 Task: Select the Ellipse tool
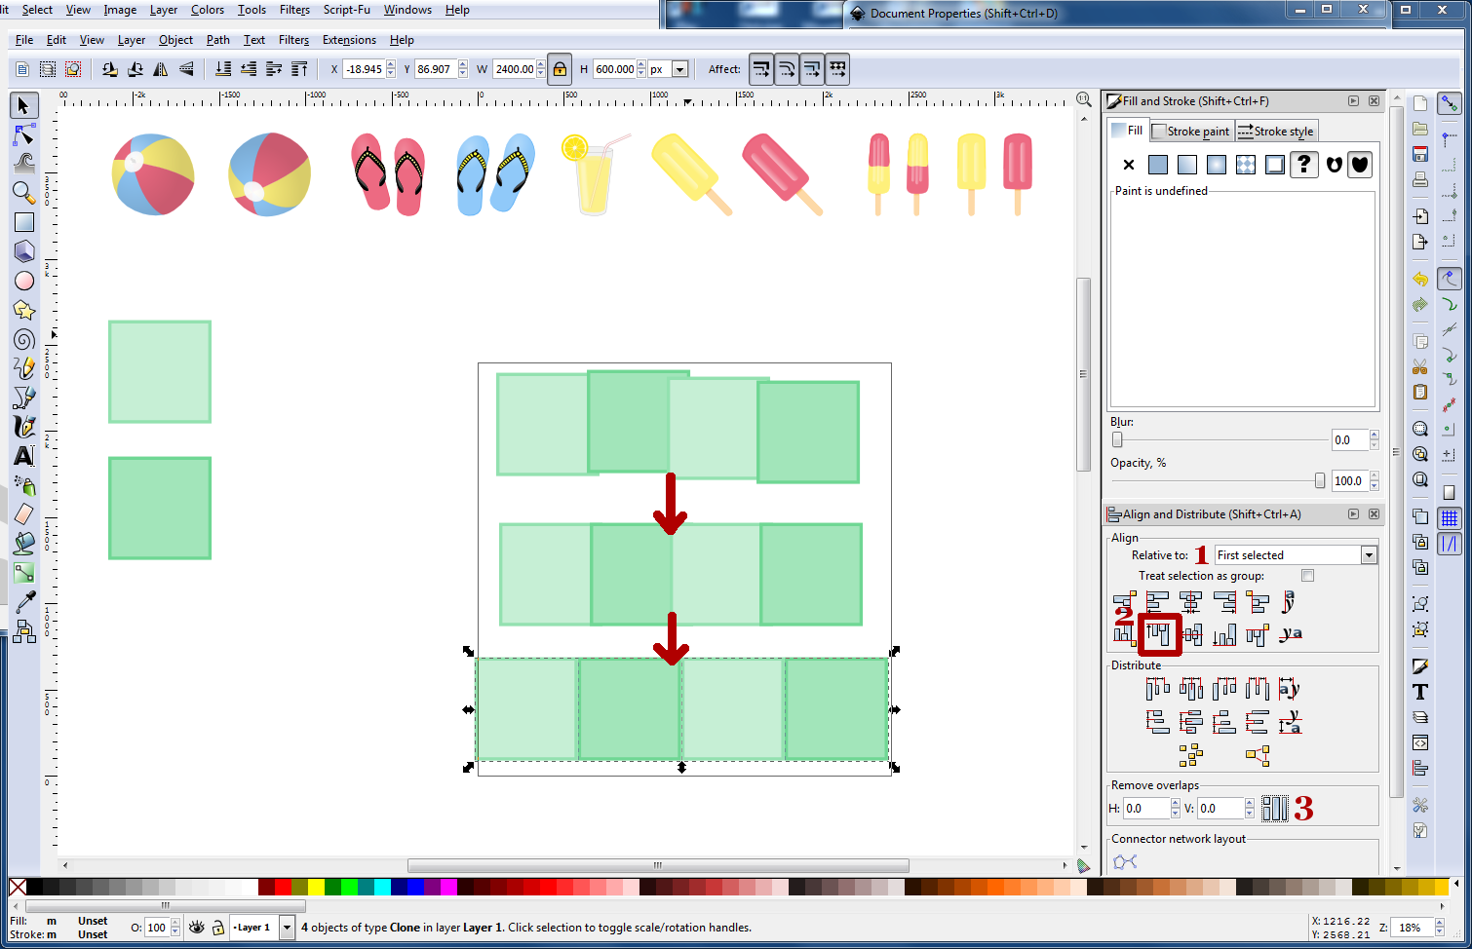(23, 281)
